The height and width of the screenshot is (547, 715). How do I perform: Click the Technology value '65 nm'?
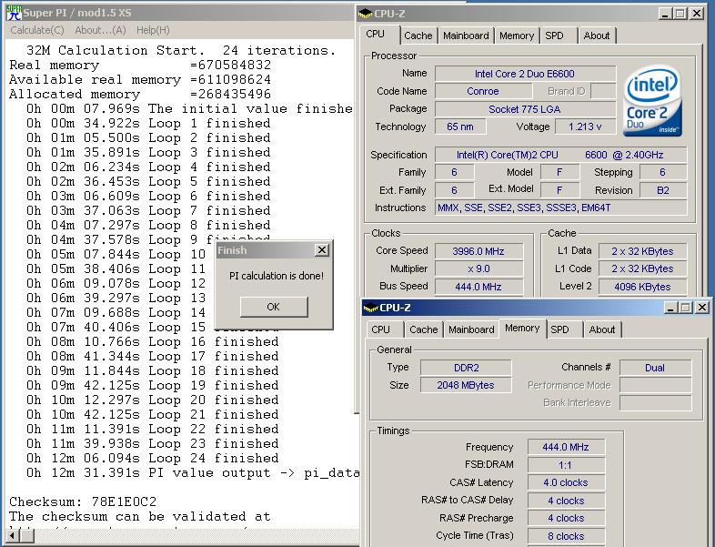[460, 127]
